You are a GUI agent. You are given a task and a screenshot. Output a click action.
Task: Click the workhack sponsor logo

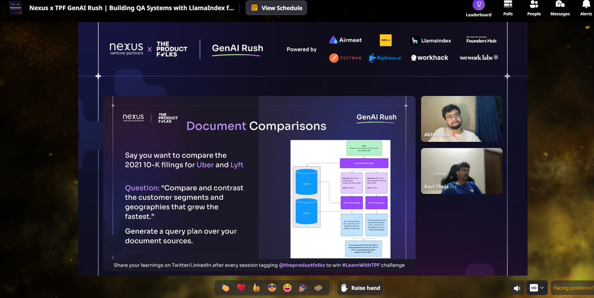pyautogui.click(x=429, y=58)
